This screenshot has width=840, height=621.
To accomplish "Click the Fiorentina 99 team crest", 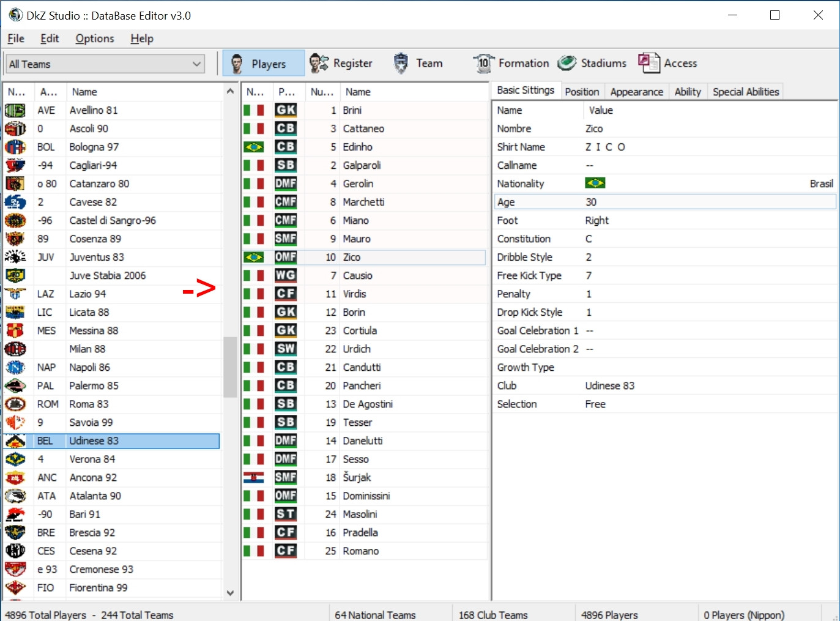I will (15, 587).
